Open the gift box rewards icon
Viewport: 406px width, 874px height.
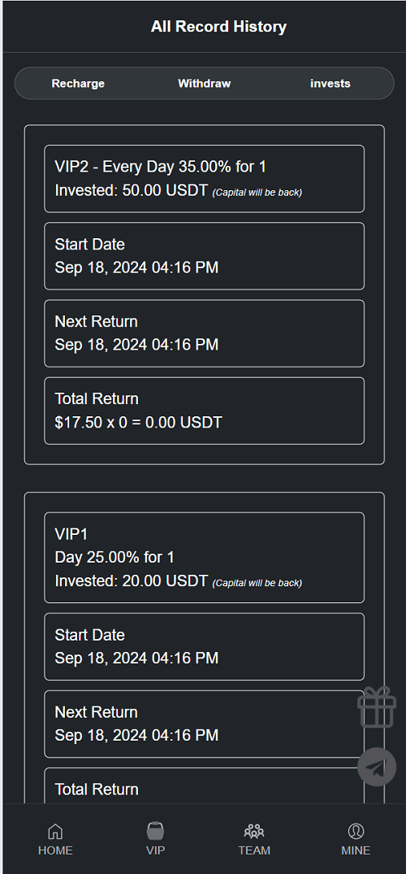pyautogui.click(x=377, y=707)
